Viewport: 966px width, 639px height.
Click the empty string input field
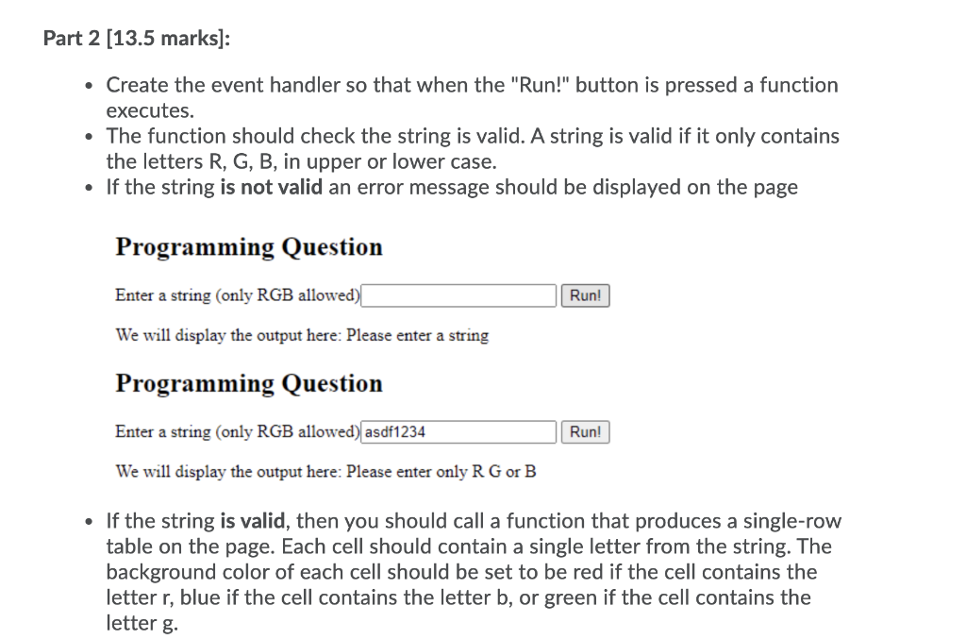(x=458, y=295)
